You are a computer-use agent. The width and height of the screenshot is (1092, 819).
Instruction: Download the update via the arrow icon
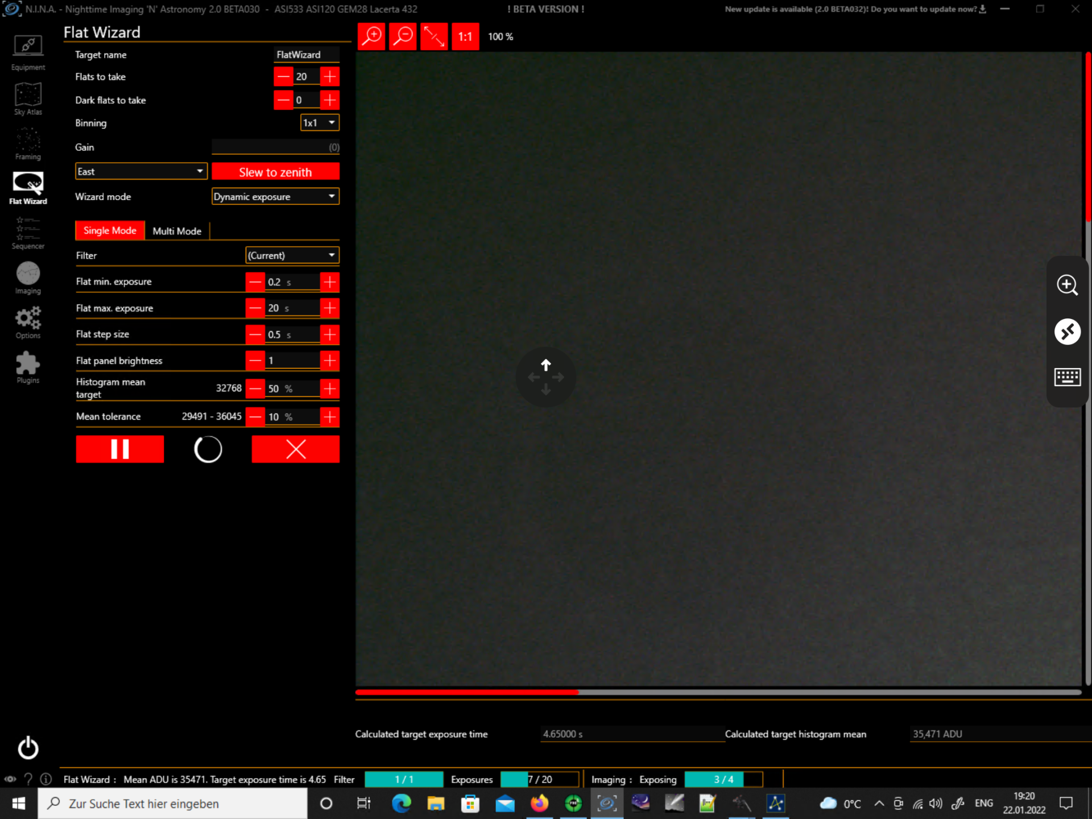click(982, 9)
